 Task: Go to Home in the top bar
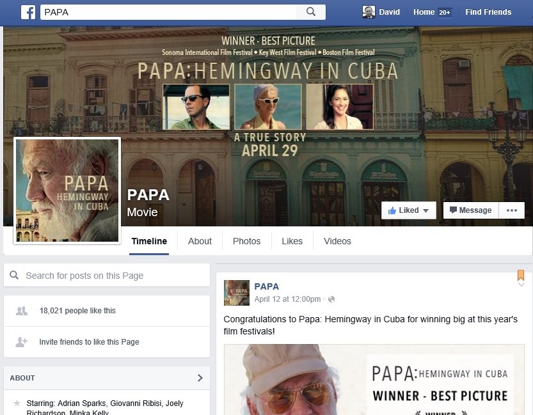coord(424,12)
